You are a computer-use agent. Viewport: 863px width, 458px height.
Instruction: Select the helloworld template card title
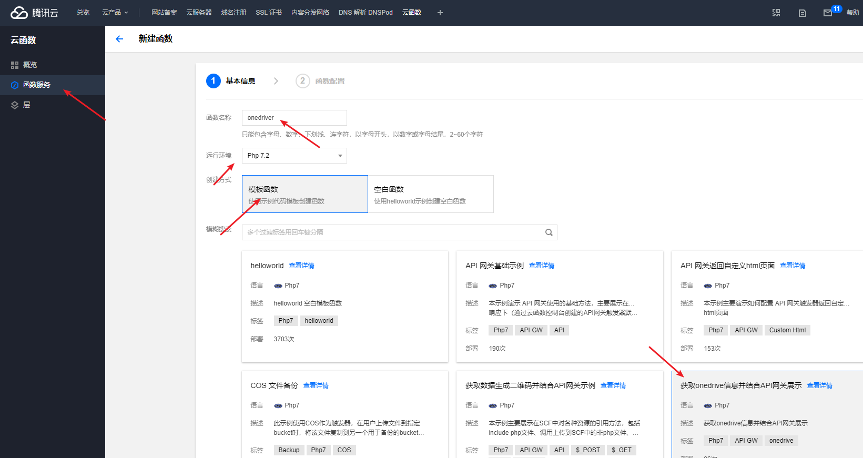(x=267, y=266)
